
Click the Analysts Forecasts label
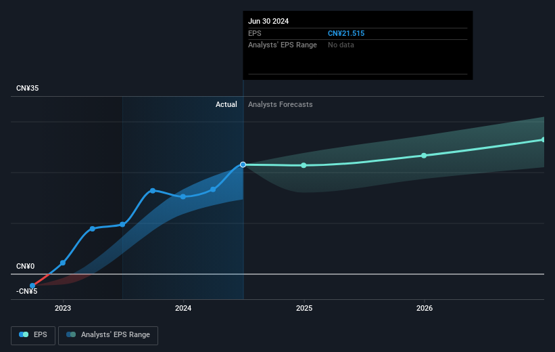click(x=281, y=104)
